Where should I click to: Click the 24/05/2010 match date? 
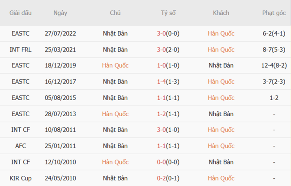(x=60, y=178)
